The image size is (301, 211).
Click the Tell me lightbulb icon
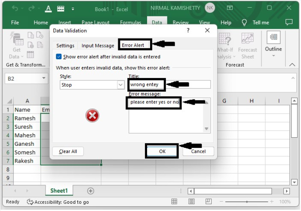pos(244,23)
